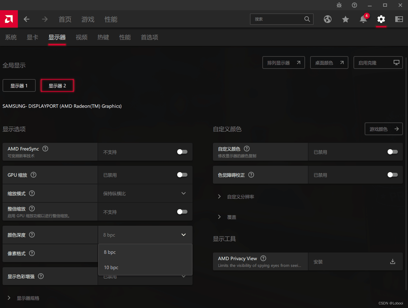Image resolution: width=408 pixels, height=308 pixels.
Task: Open the 首页 menu
Action: 65,19
